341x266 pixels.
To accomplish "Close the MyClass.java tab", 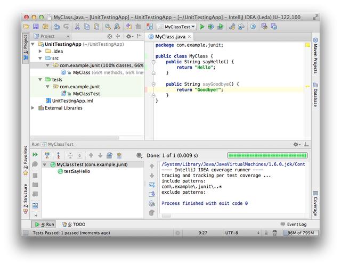I will point(190,37).
